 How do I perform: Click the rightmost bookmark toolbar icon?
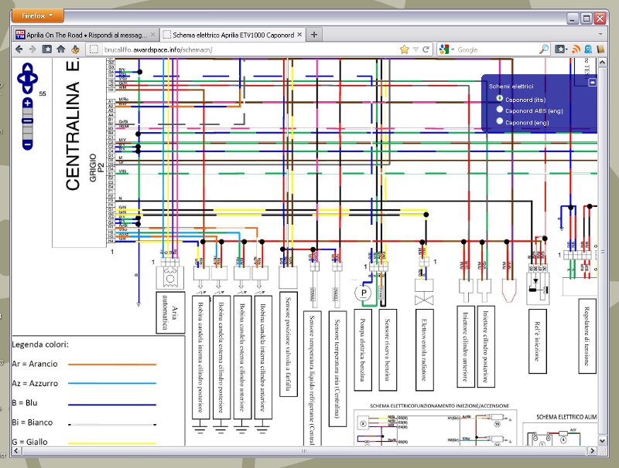(x=601, y=49)
